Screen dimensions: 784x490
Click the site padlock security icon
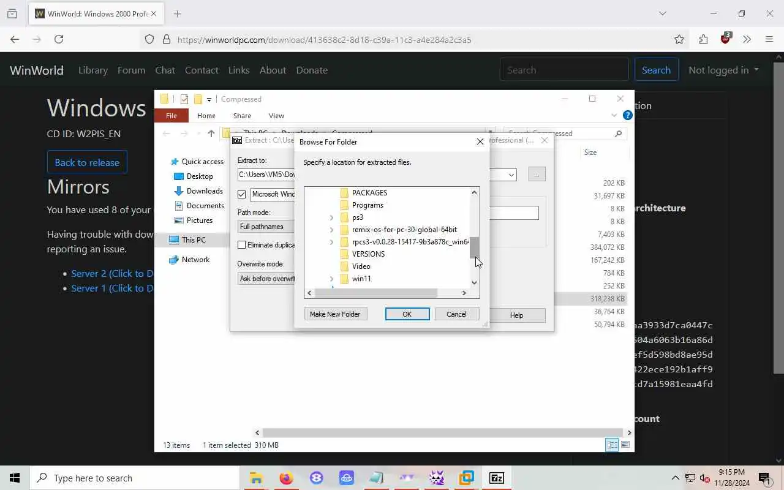pos(166,39)
